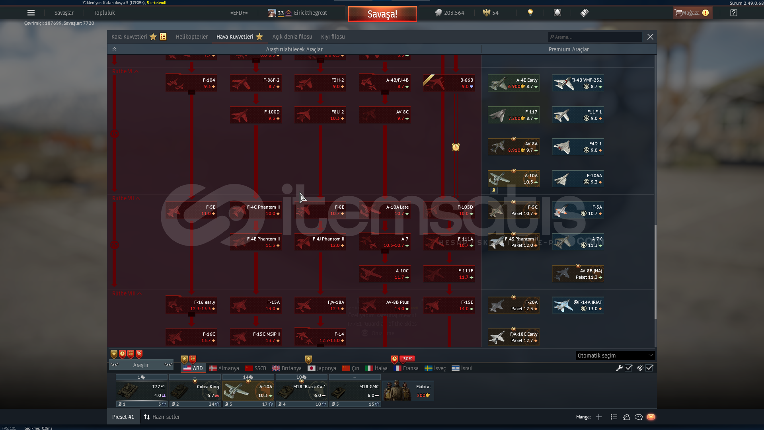Open the hamburger main menu
764x430 pixels.
coord(31,13)
